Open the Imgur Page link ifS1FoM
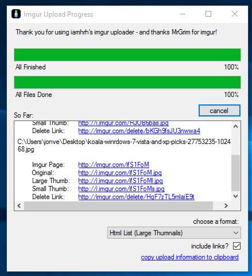 pos(114,165)
